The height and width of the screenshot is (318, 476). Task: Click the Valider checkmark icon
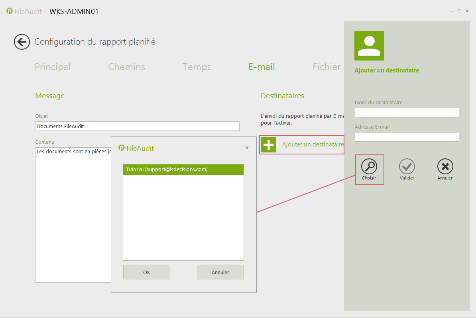[x=407, y=166]
